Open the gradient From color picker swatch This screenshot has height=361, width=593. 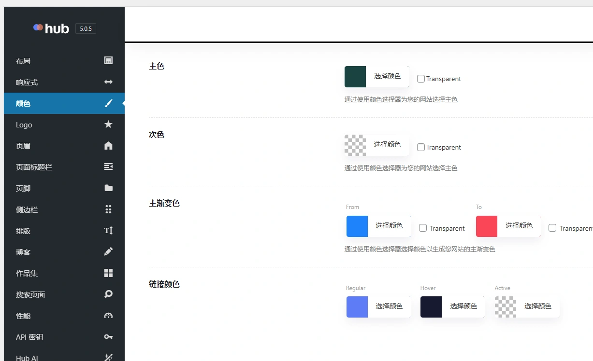357,226
